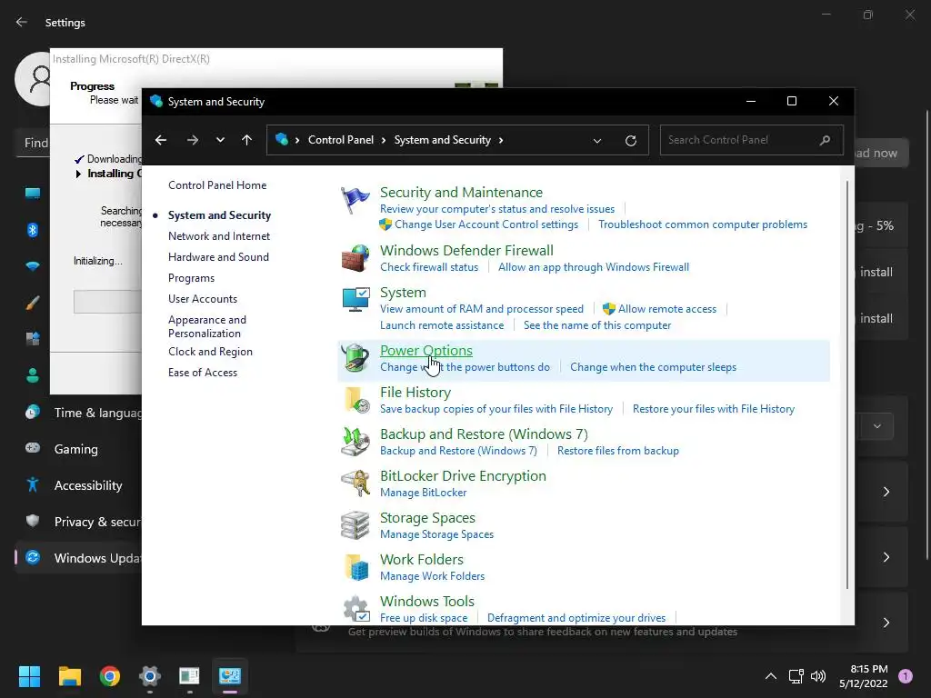931x698 pixels.
Task: Go up one level in Control Panel
Action: coord(247,140)
